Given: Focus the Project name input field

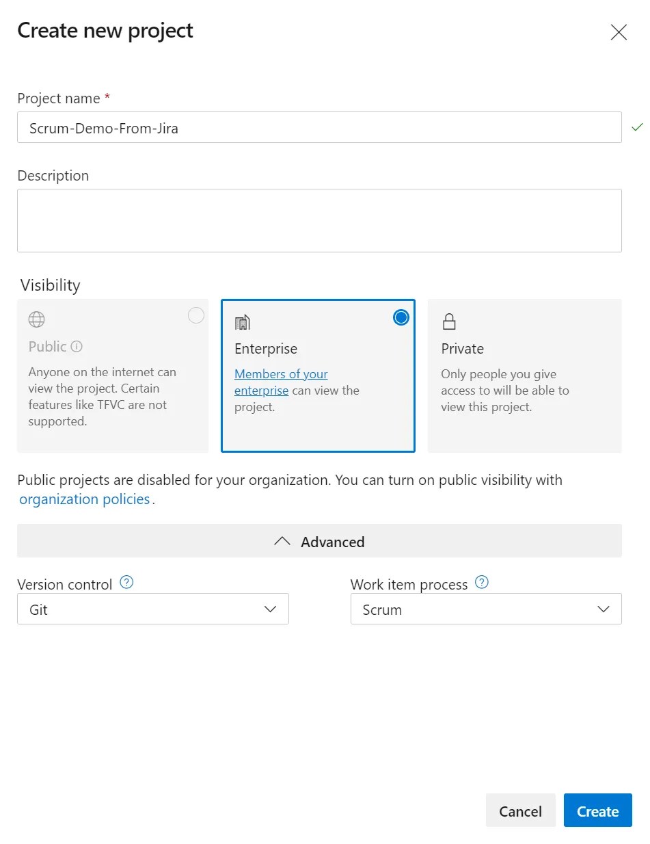Looking at the screenshot, I should pyautogui.click(x=319, y=127).
